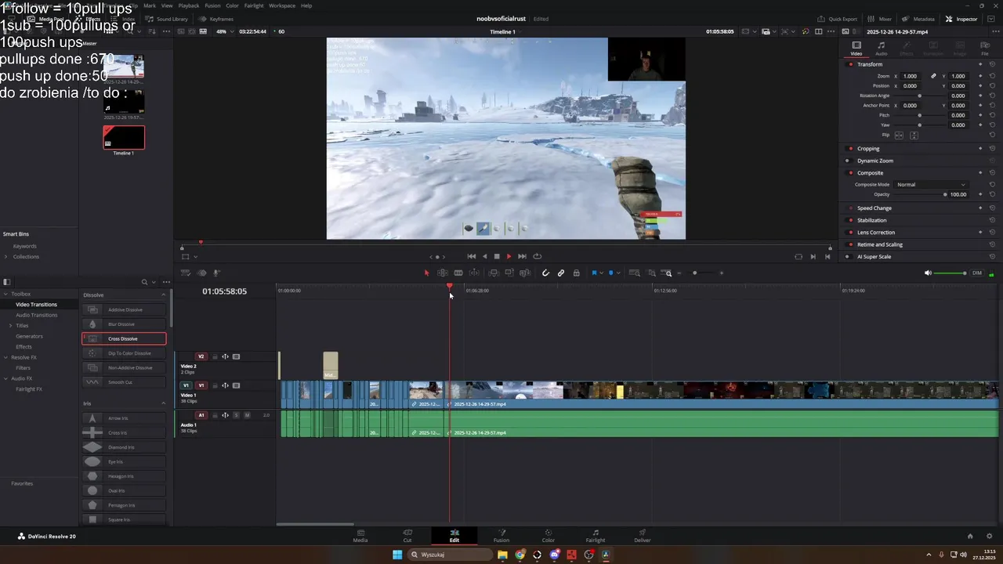This screenshot has width=1003, height=564.
Task: Open the Fusion menu
Action: point(212,5)
